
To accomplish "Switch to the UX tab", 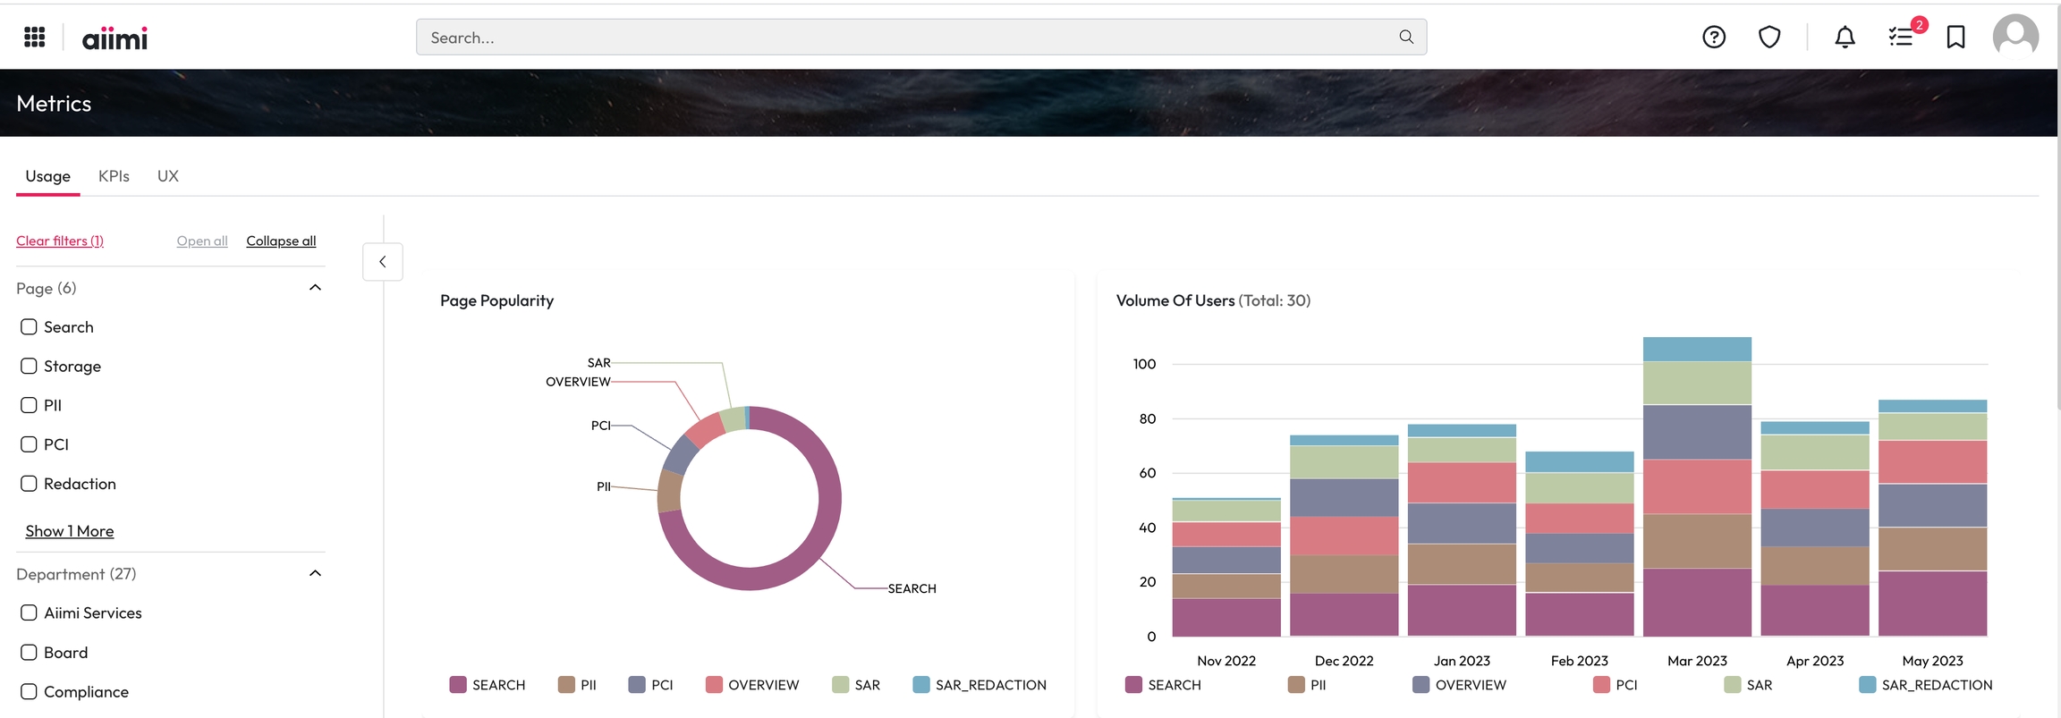I will point(167,176).
